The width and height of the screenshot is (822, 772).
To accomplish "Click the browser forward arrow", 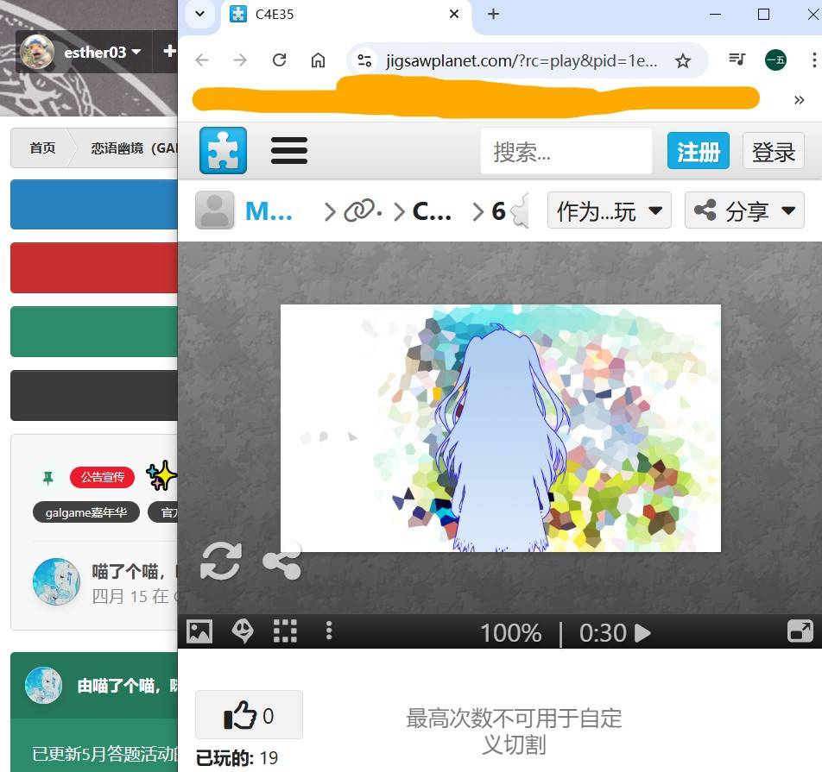I will click(240, 60).
